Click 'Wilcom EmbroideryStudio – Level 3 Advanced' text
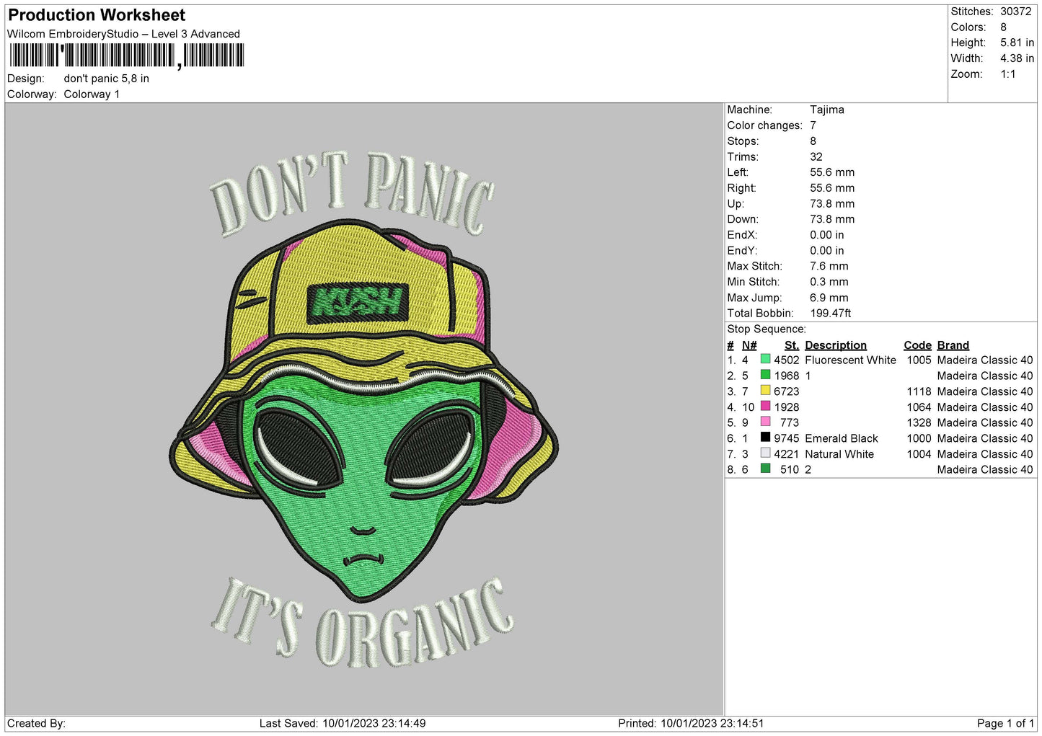The width and height of the screenshot is (1042, 736). coord(123,34)
